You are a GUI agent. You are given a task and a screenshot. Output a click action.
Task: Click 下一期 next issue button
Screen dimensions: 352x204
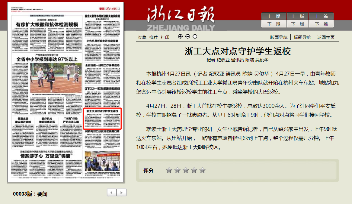[x=274, y=24]
